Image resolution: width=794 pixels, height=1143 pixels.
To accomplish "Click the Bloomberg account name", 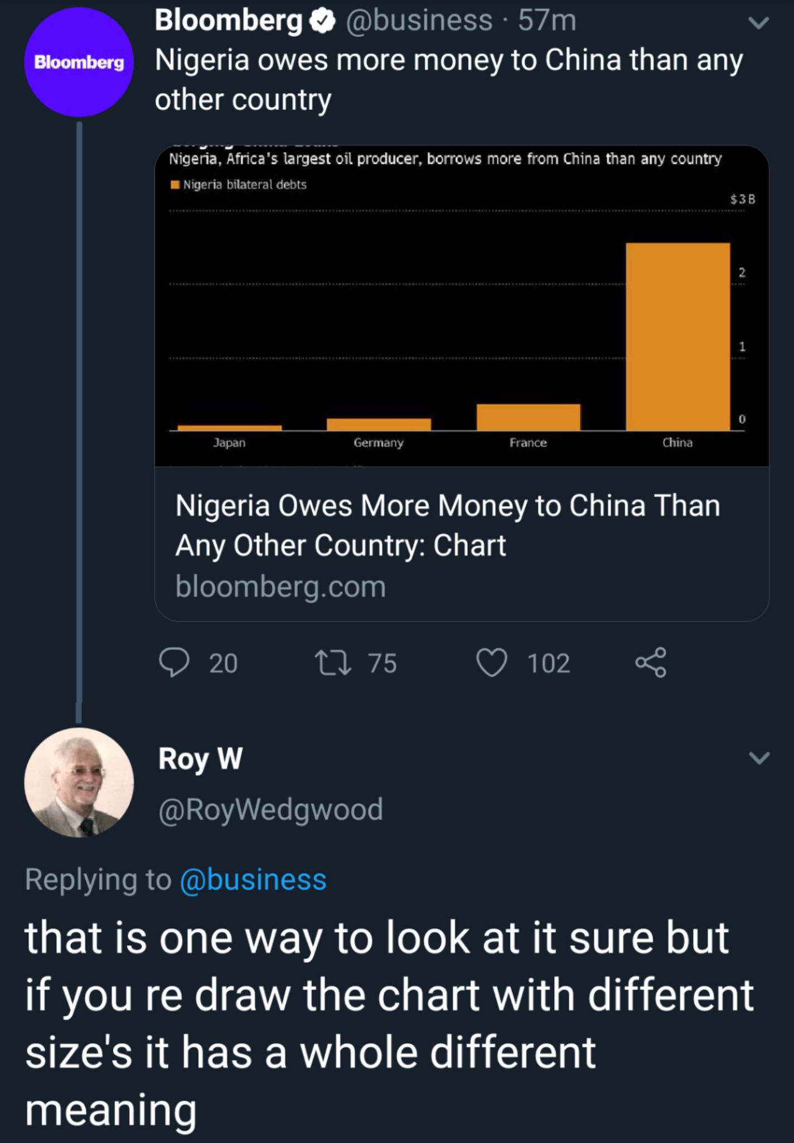I will point(228,21).
